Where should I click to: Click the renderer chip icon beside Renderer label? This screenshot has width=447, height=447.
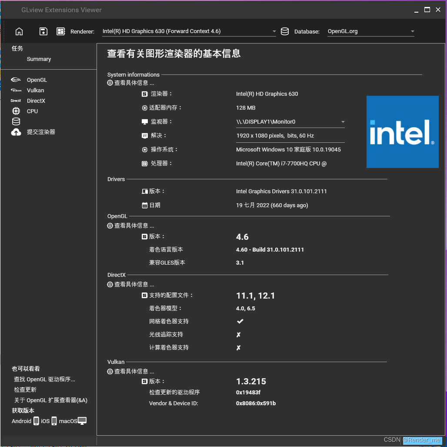(x=61, y=31)
